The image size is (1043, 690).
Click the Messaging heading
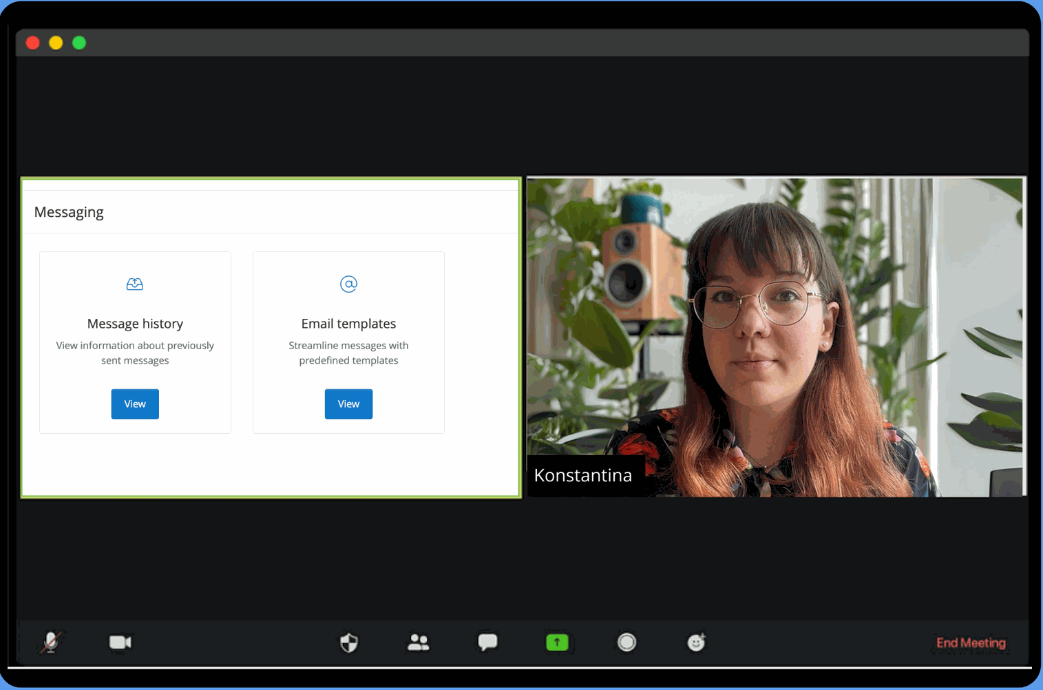click(x=69, y=212)
